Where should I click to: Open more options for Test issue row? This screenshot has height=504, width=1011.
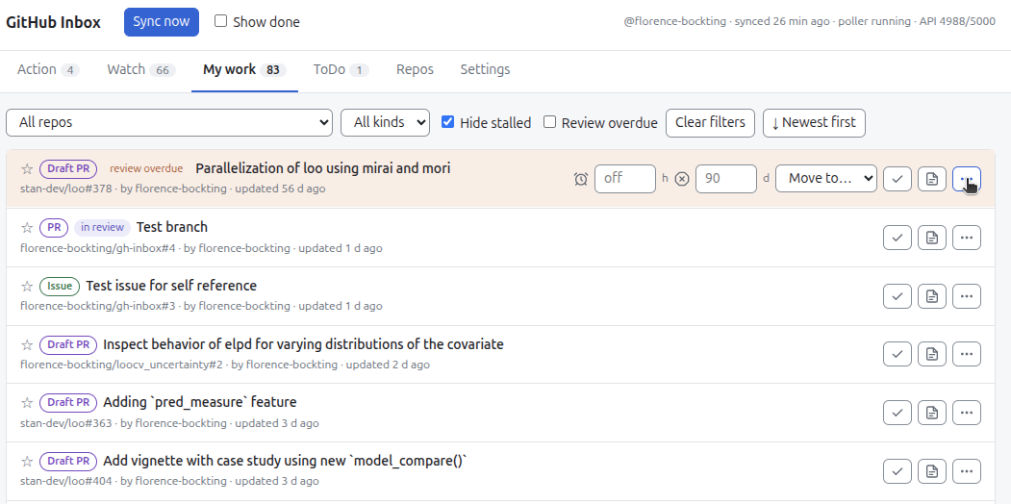[967, 296]
